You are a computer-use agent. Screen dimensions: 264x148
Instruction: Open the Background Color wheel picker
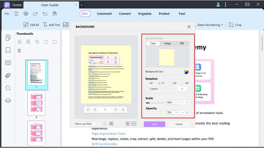pos(186,72)
